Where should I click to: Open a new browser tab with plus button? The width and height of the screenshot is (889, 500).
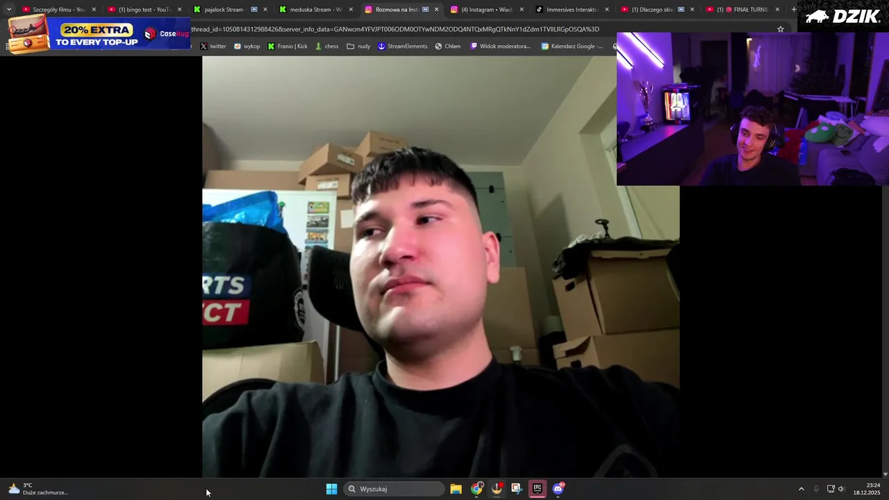[x=794, y=10]
